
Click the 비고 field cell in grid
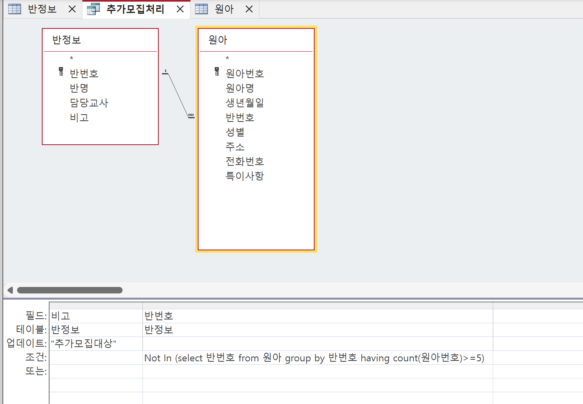[96, 316]
